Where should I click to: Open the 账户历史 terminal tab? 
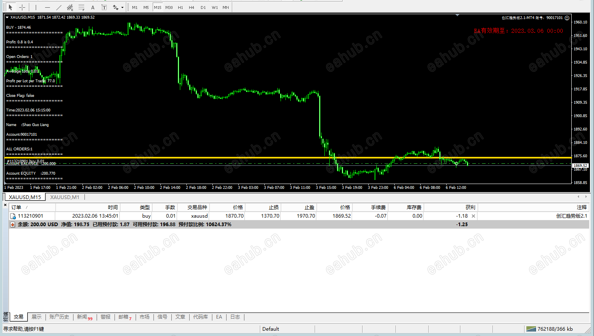59,317
